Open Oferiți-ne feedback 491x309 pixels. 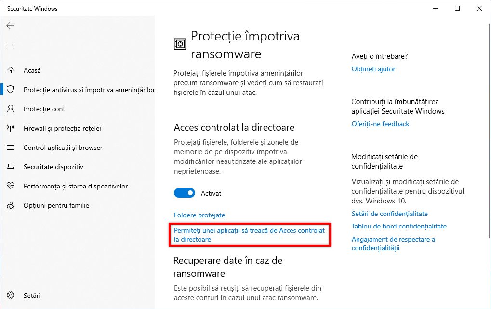pos(380,124)
